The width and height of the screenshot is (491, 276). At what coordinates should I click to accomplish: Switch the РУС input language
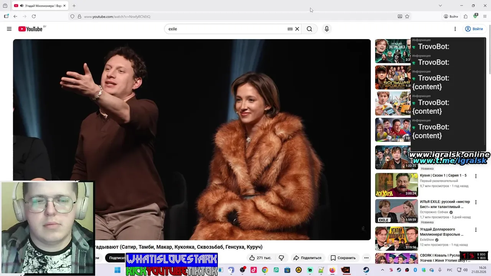pyautogui.click(x=450, y=270)
